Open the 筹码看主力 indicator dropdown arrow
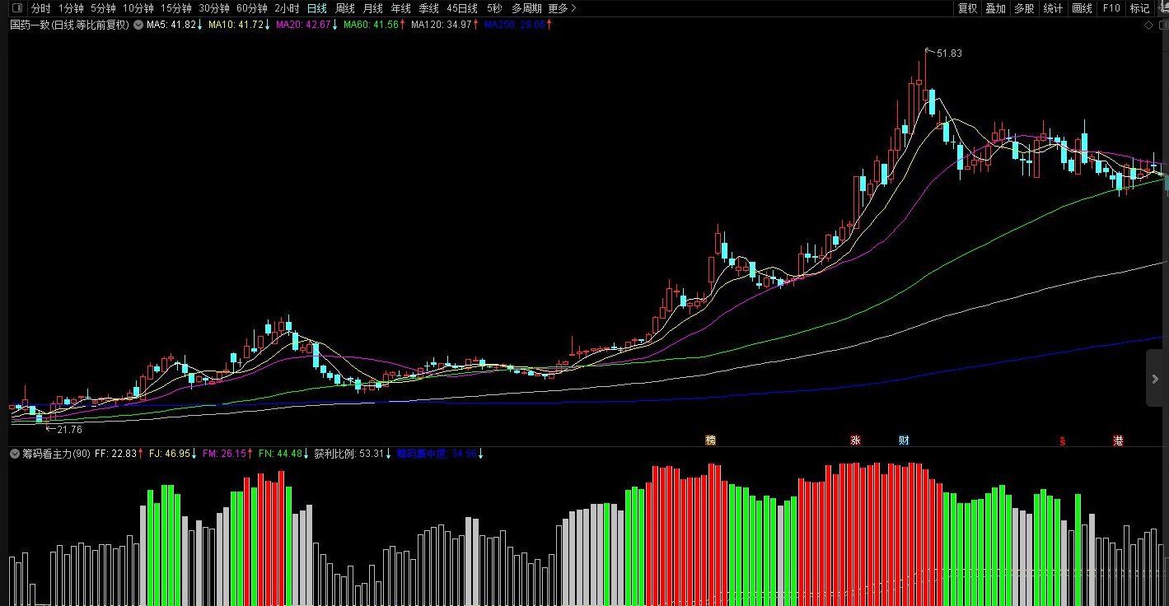The image size is (1169, 606). click(x=14, y=454)
